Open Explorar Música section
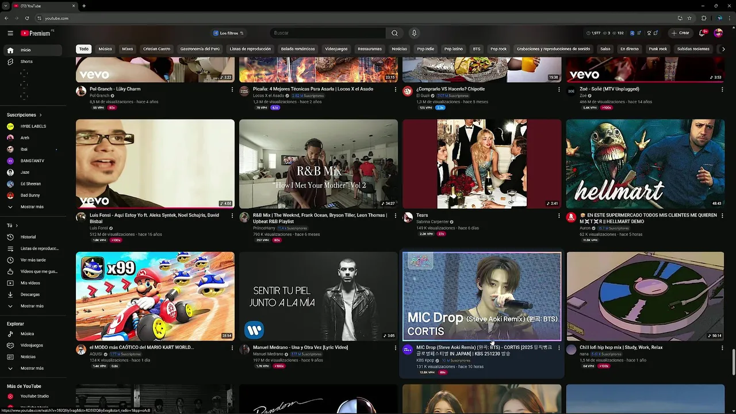The height and width of the screenshot is (414, 736). click(33, 333)
